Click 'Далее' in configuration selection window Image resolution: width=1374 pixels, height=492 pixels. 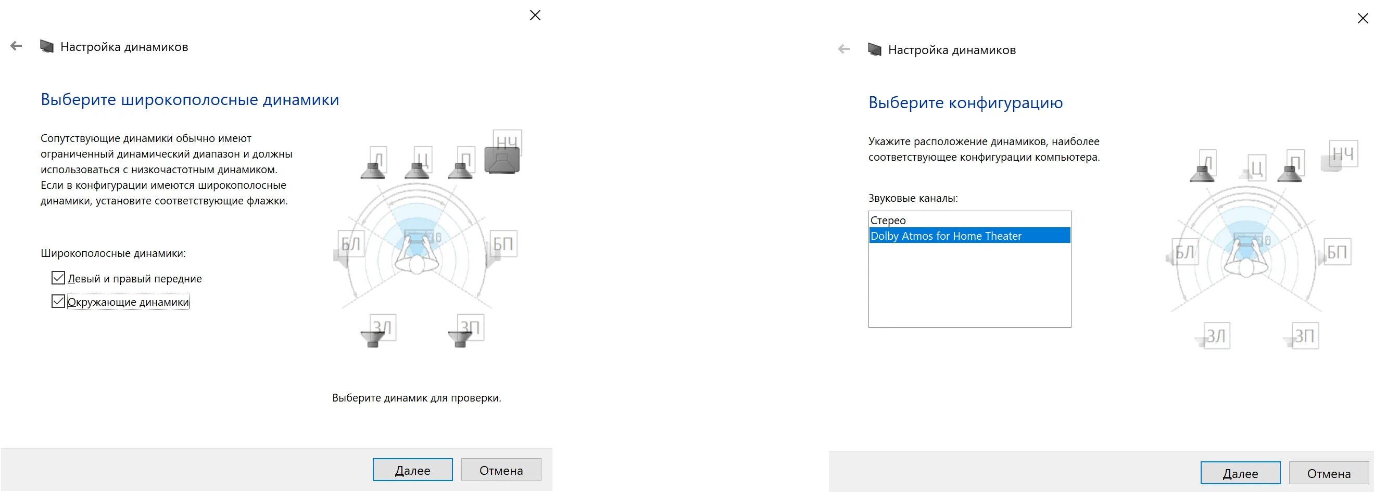click(1241, 473)
